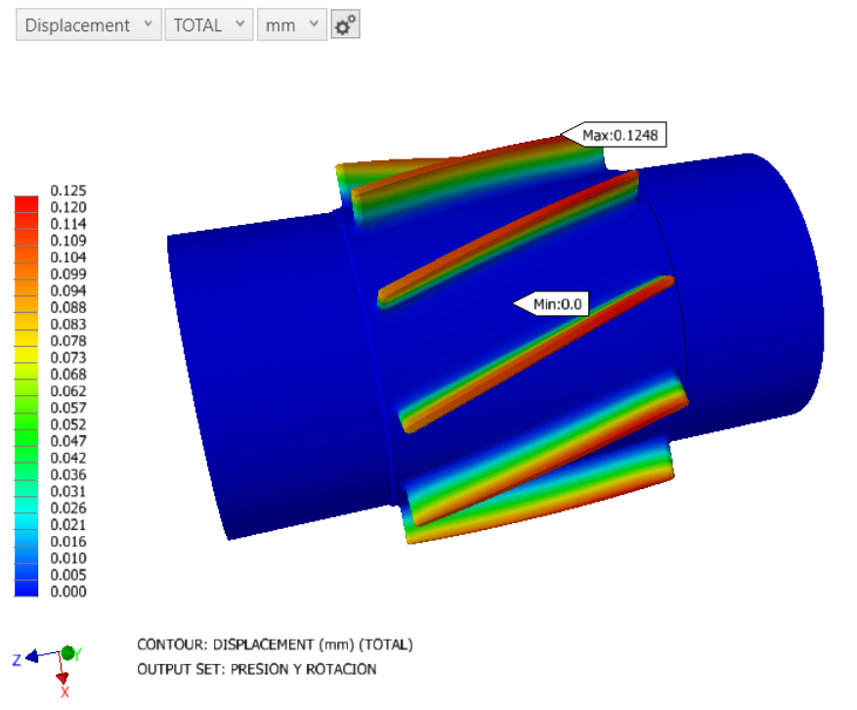Change units using the mm dropdown
The image size is (857, 710).
click(291, 25)
